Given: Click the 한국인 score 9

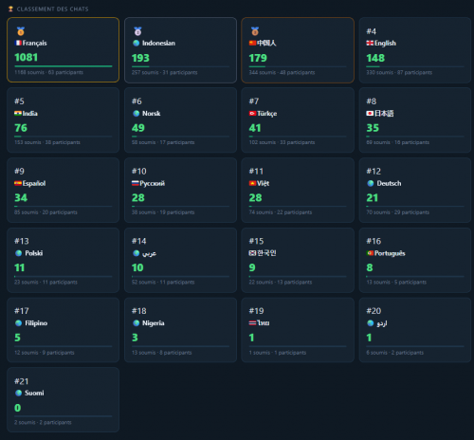Looking at the screenshot, I should click(x=252, y=267).
